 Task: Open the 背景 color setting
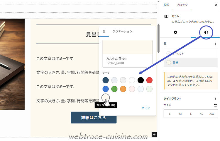pyautogui.click(x=191, y=62)
